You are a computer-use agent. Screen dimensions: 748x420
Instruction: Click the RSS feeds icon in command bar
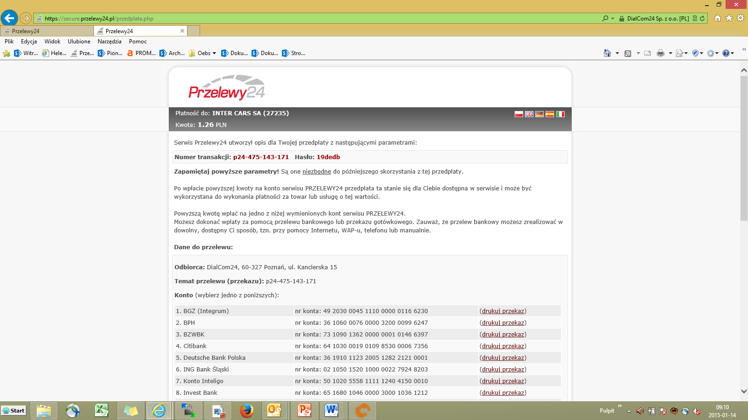pos(628,53)
